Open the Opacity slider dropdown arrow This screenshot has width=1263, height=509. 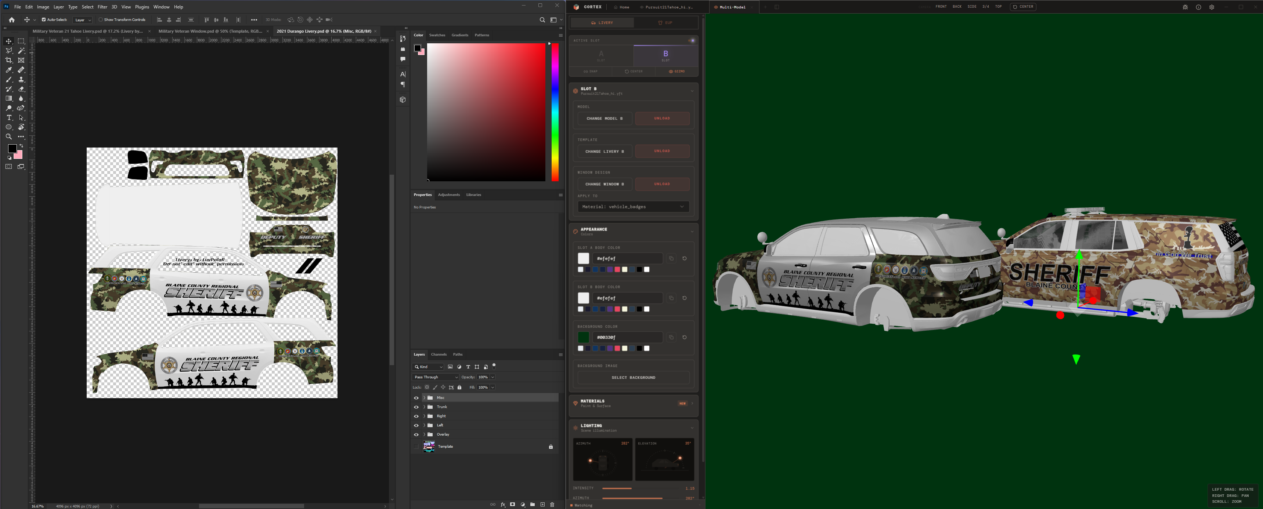pos(493,377)
